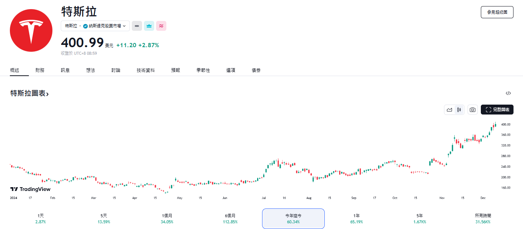This screenshot has width=523, height=229.
Task: Enable the 5天 timeframe view
Action: 103,218
